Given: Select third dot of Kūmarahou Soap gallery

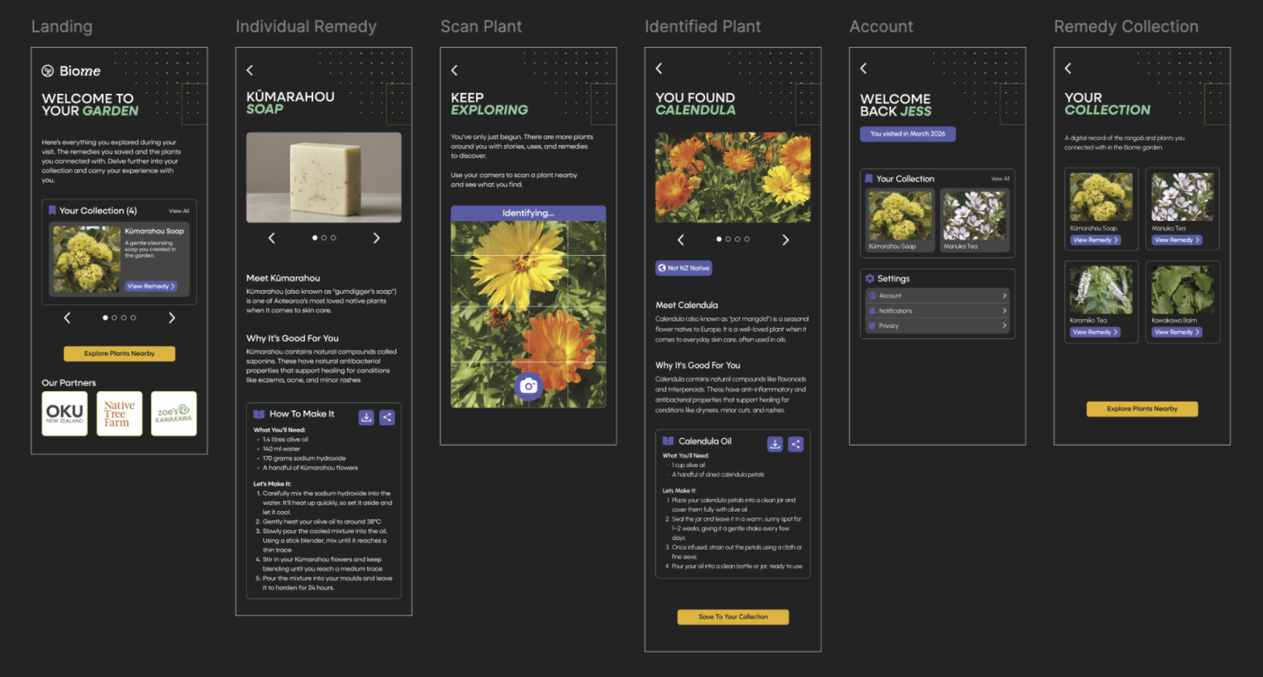Looking at the screenshot, I should pos(333,237).
